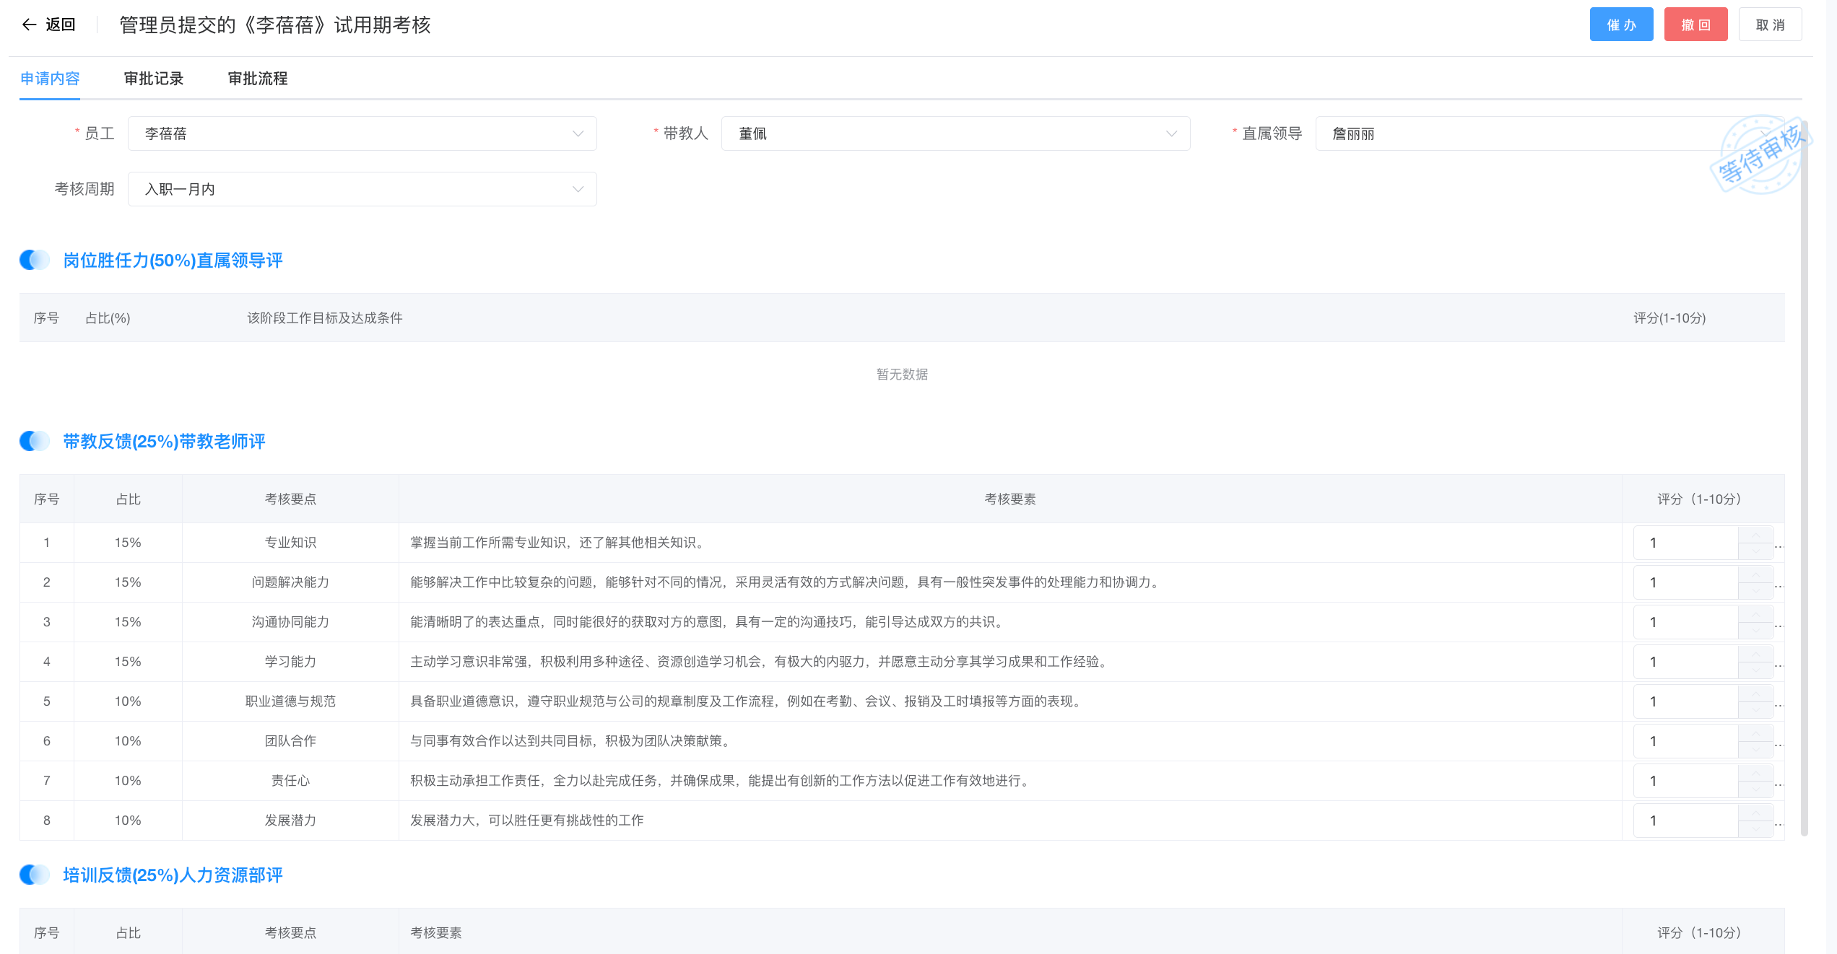The image size is (1837, 954).
Task: Open the 考核周期 dropdown
Action: pos(362,189)
